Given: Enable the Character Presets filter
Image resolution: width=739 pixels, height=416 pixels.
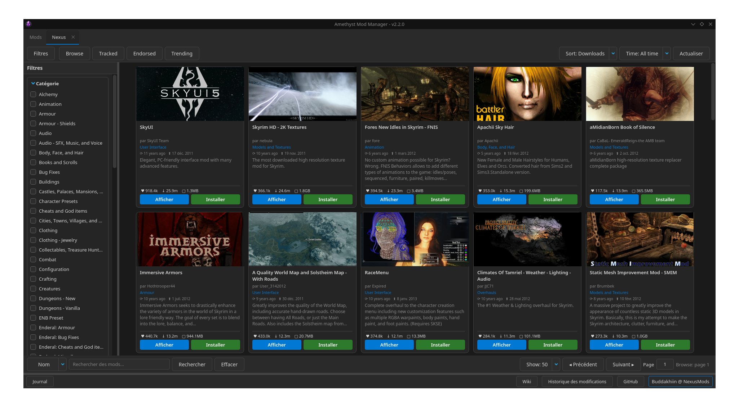Looking at the screenshot, I should tap(33, 201).
